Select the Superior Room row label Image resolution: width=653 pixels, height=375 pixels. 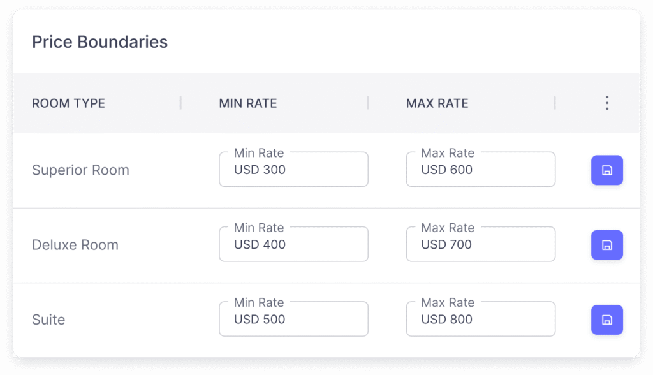[80, 170]
